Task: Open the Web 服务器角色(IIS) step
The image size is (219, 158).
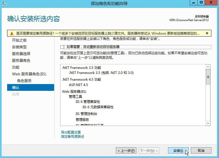Action: (29, 74)
